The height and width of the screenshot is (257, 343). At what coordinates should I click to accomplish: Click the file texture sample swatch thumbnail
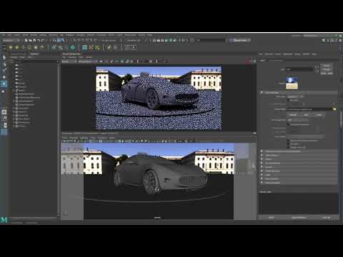coord(292,84)
